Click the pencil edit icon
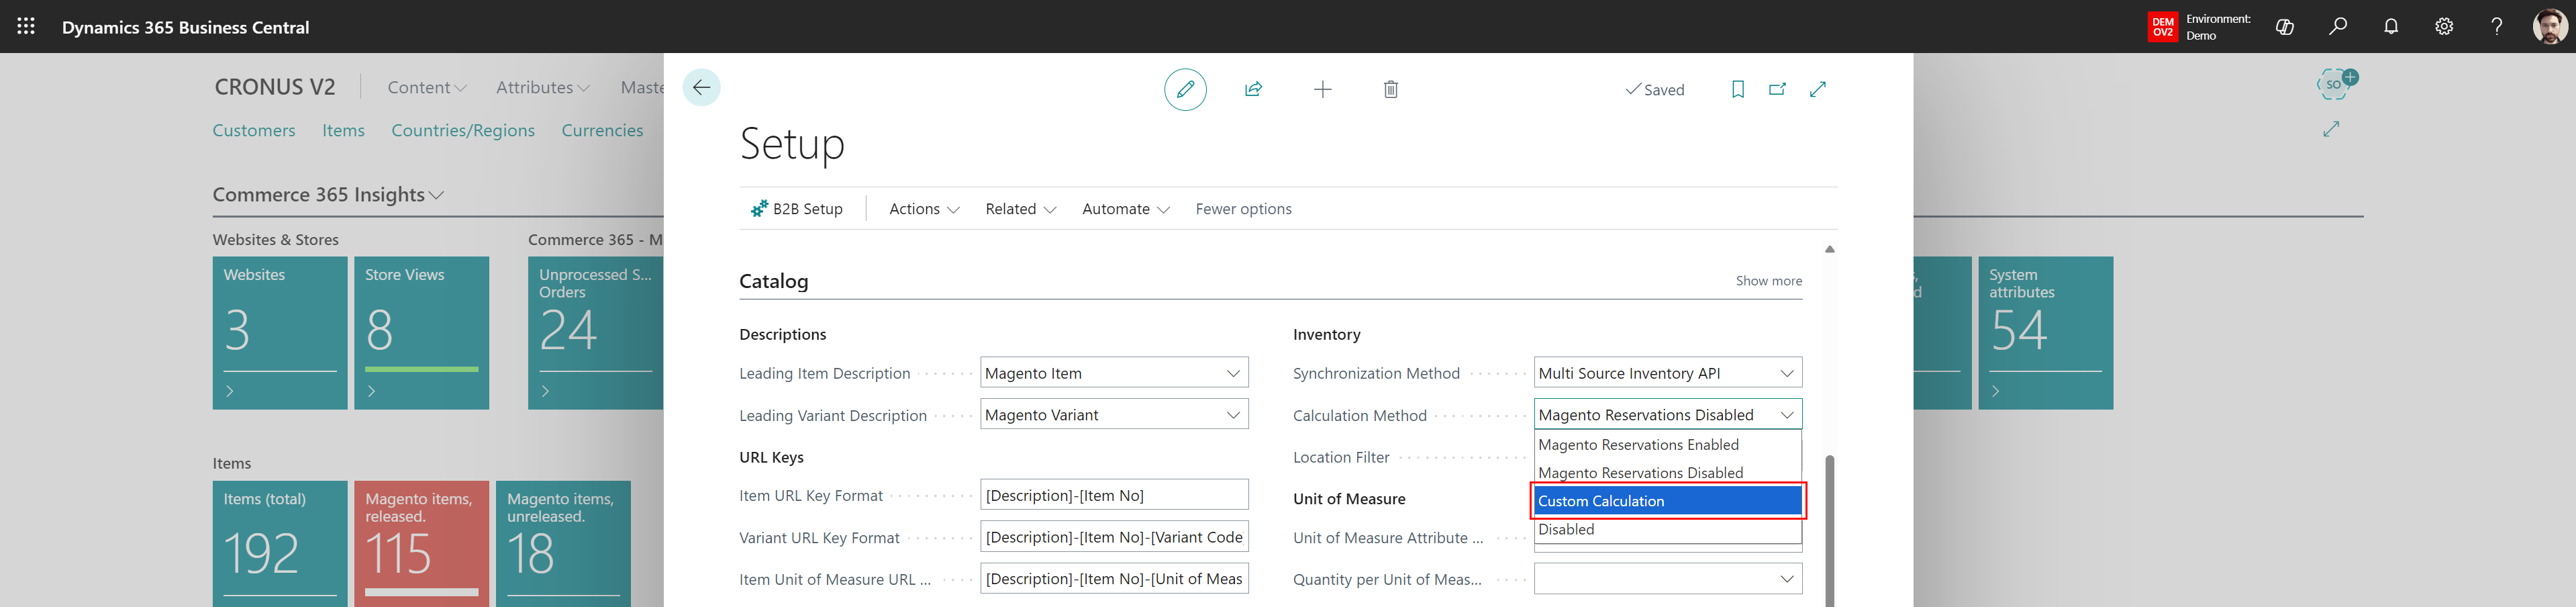Image resolution: width=2576 pixels, height=607 pixels. pos(1185,90)
